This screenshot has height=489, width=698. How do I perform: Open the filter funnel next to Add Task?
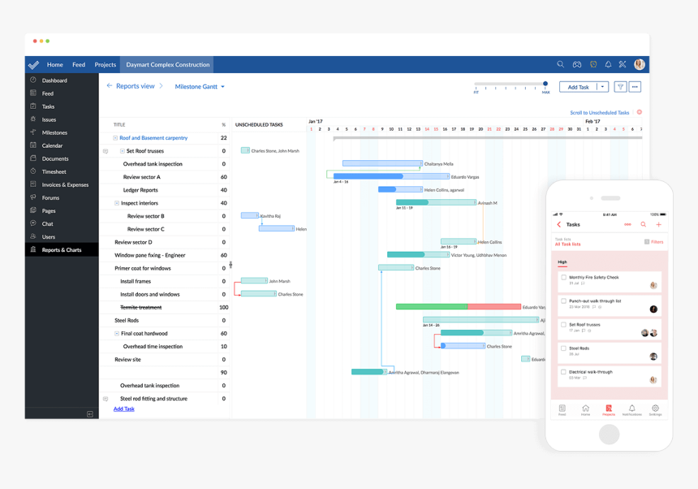click(621, 87)
